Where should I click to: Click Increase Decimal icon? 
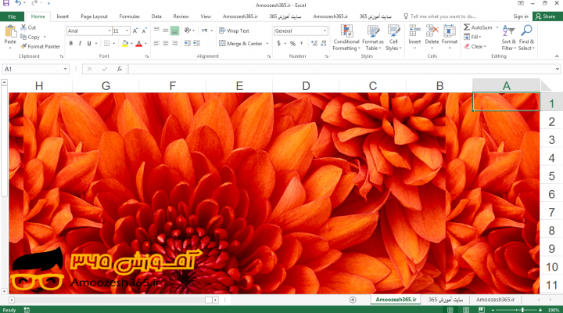(x=314, y=44)
